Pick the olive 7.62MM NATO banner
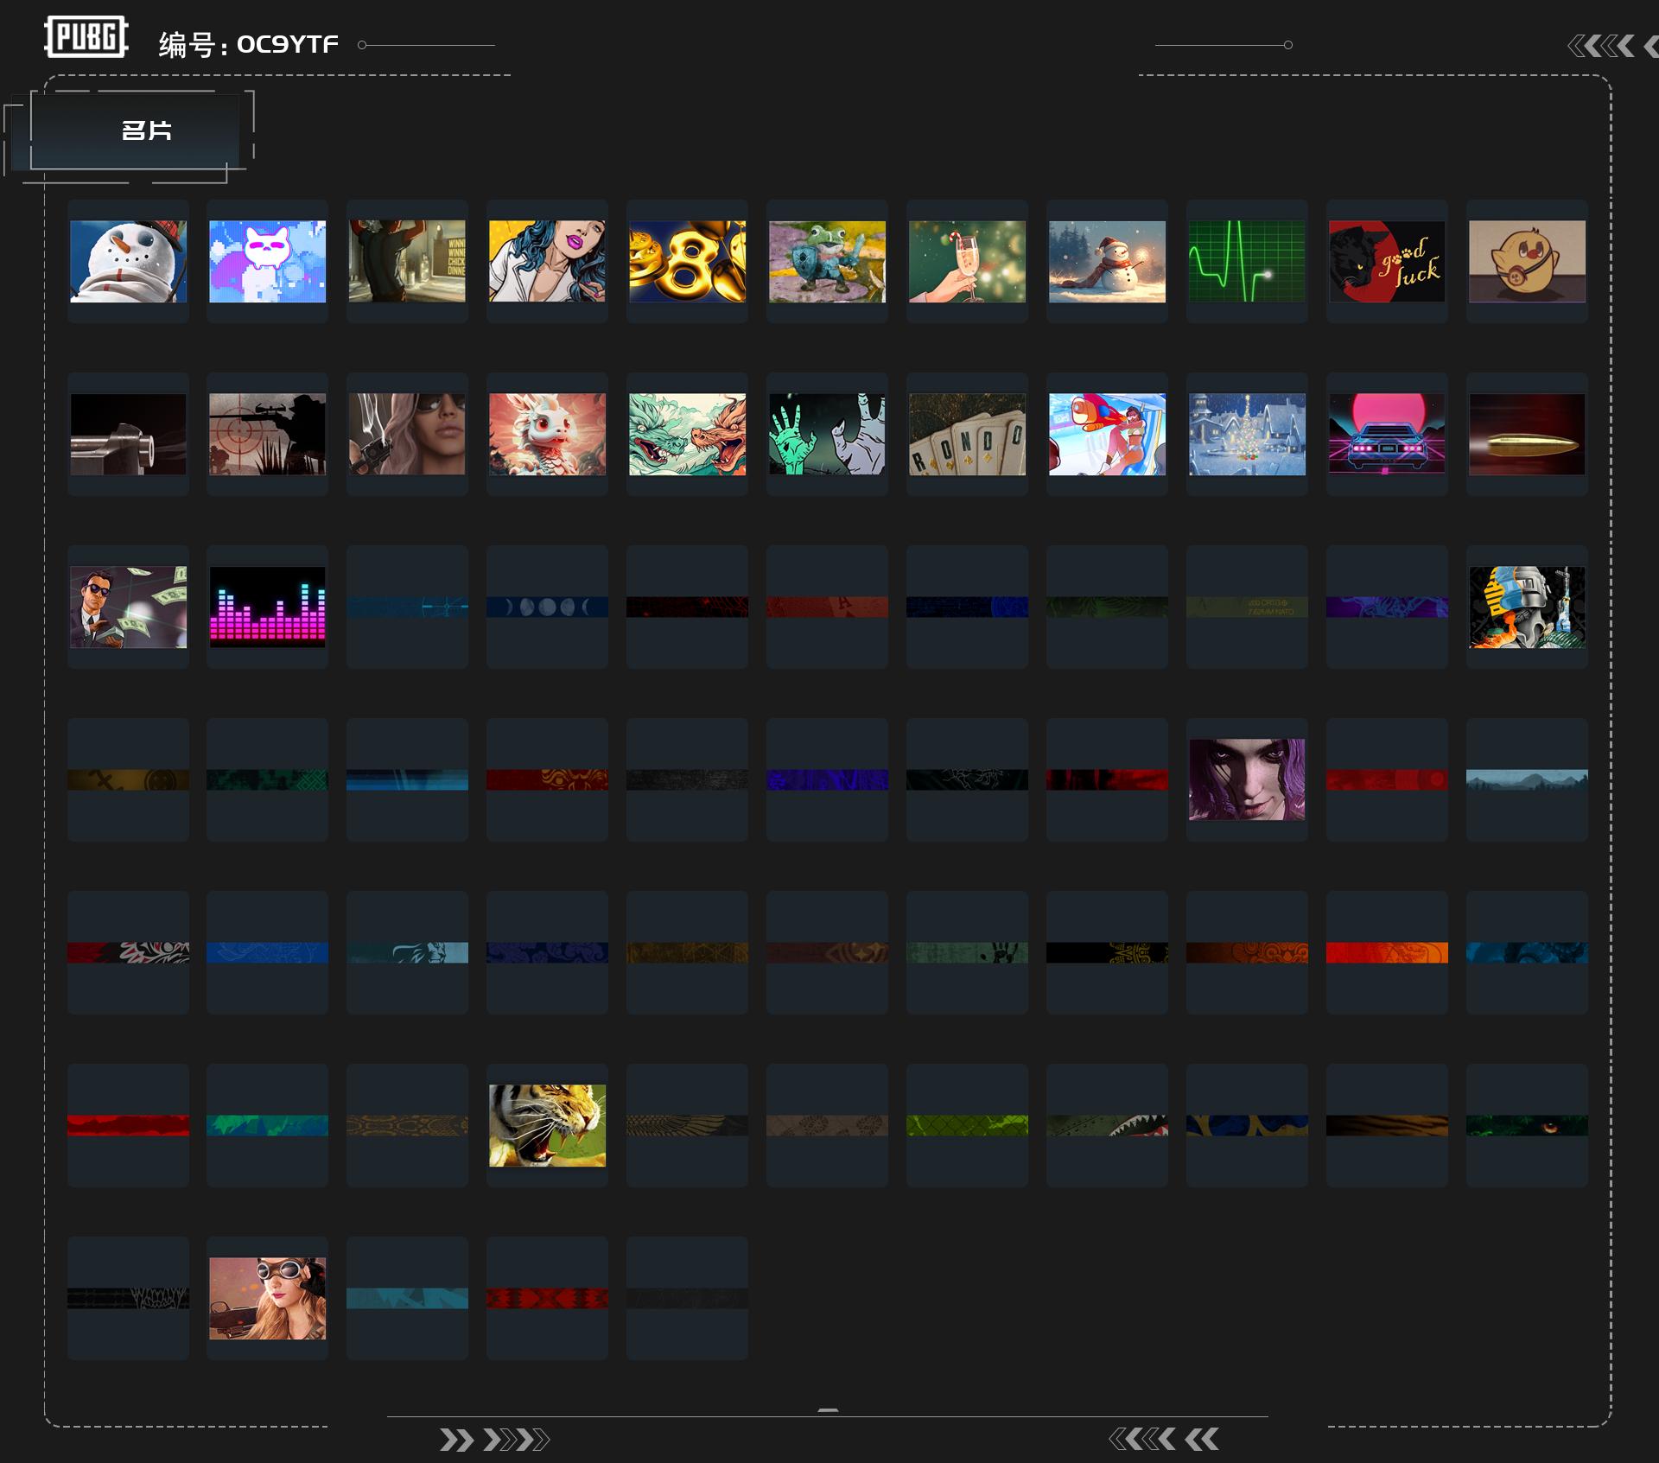 click(x=1247, y=607)
